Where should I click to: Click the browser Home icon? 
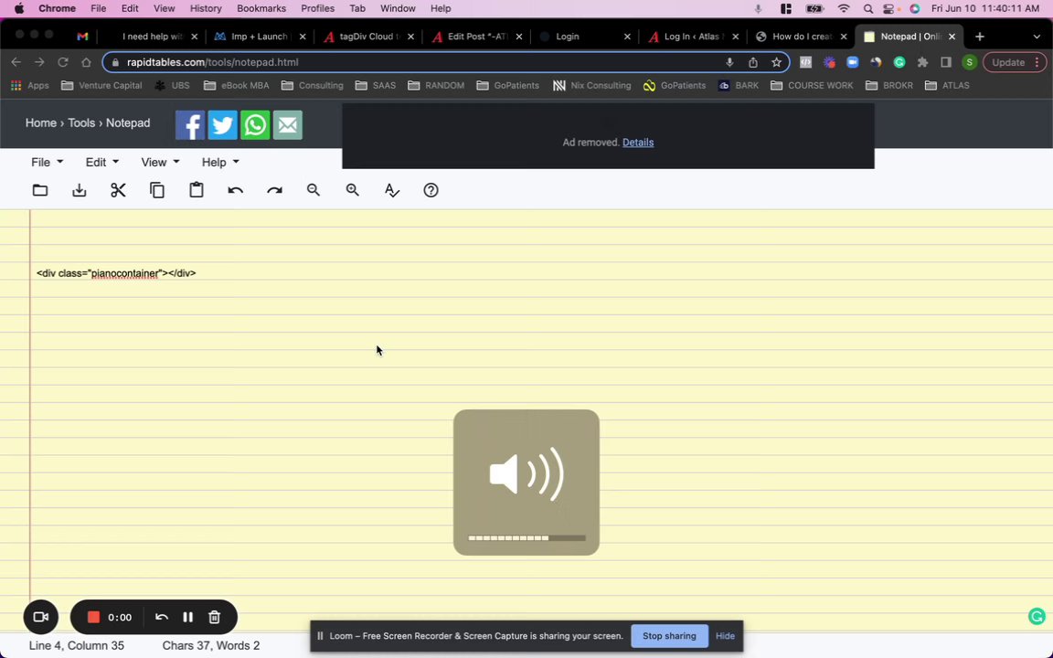coord(86,62)
